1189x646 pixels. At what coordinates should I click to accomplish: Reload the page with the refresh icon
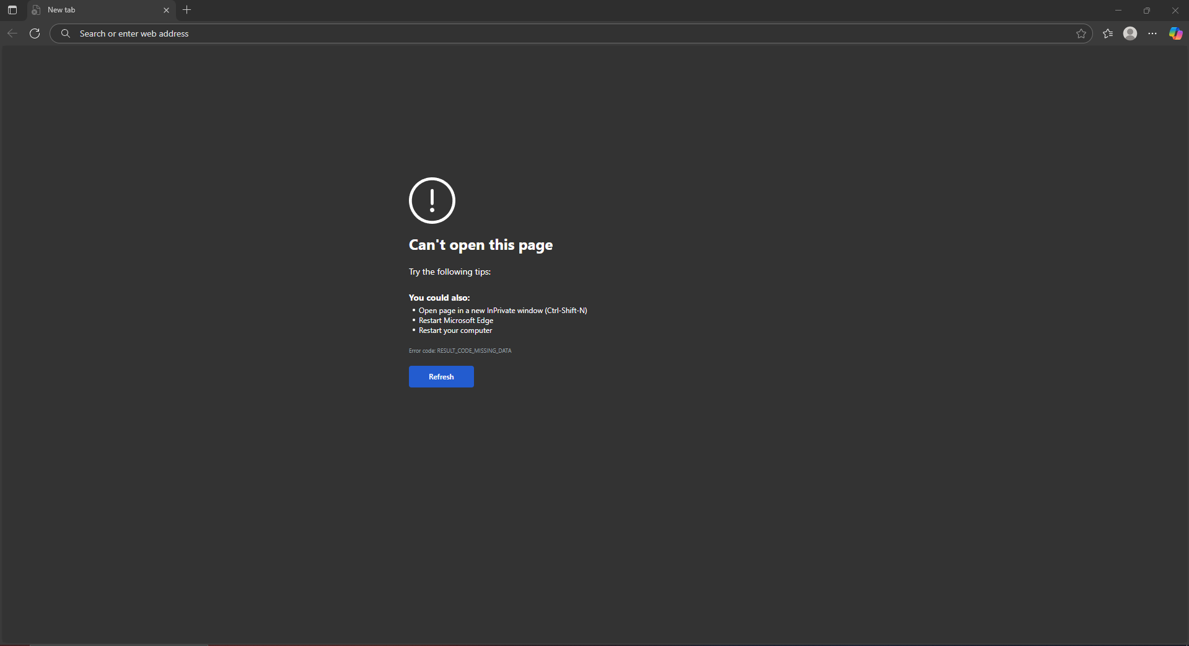[x=35, y=33]
